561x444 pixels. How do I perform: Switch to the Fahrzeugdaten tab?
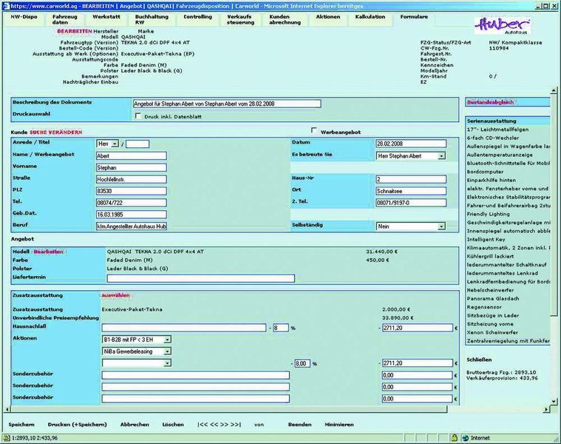click(x=64, y=19)
